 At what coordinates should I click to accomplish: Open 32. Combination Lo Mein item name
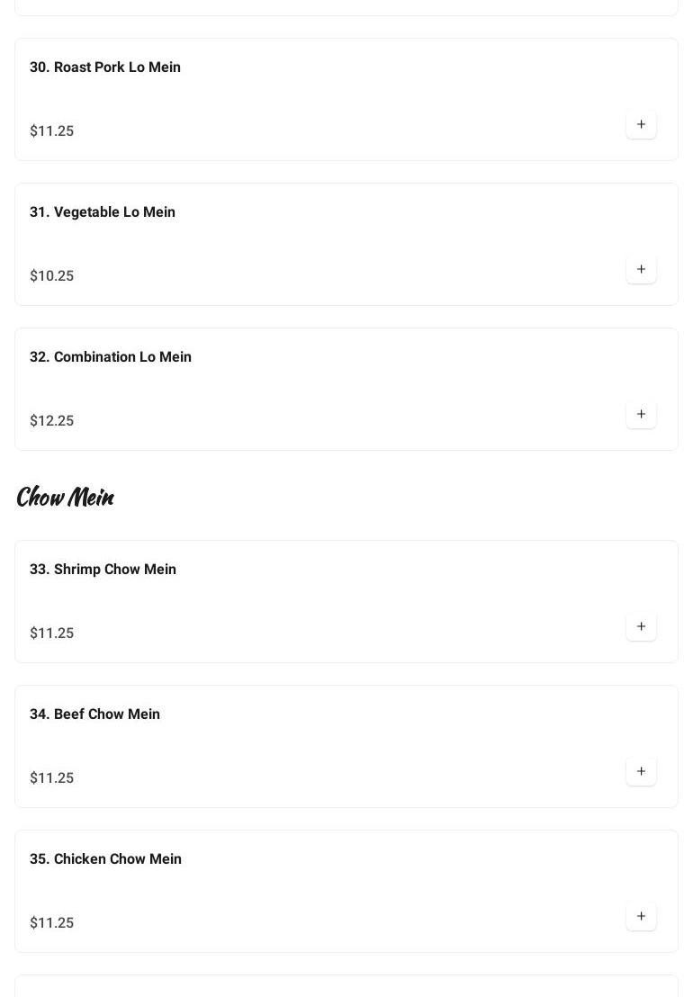(111, 357)
